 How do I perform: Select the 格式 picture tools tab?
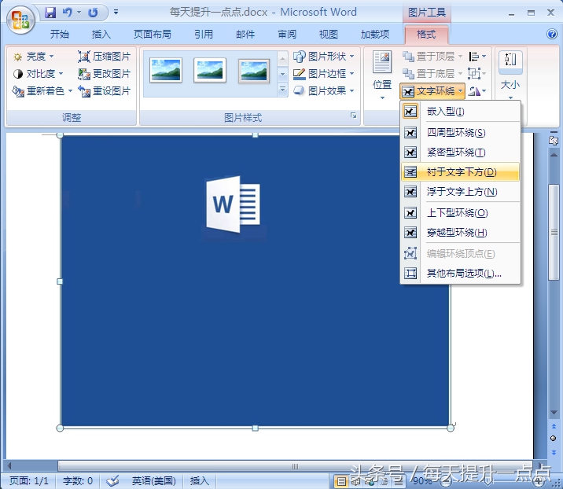click(x=426, y=35)
